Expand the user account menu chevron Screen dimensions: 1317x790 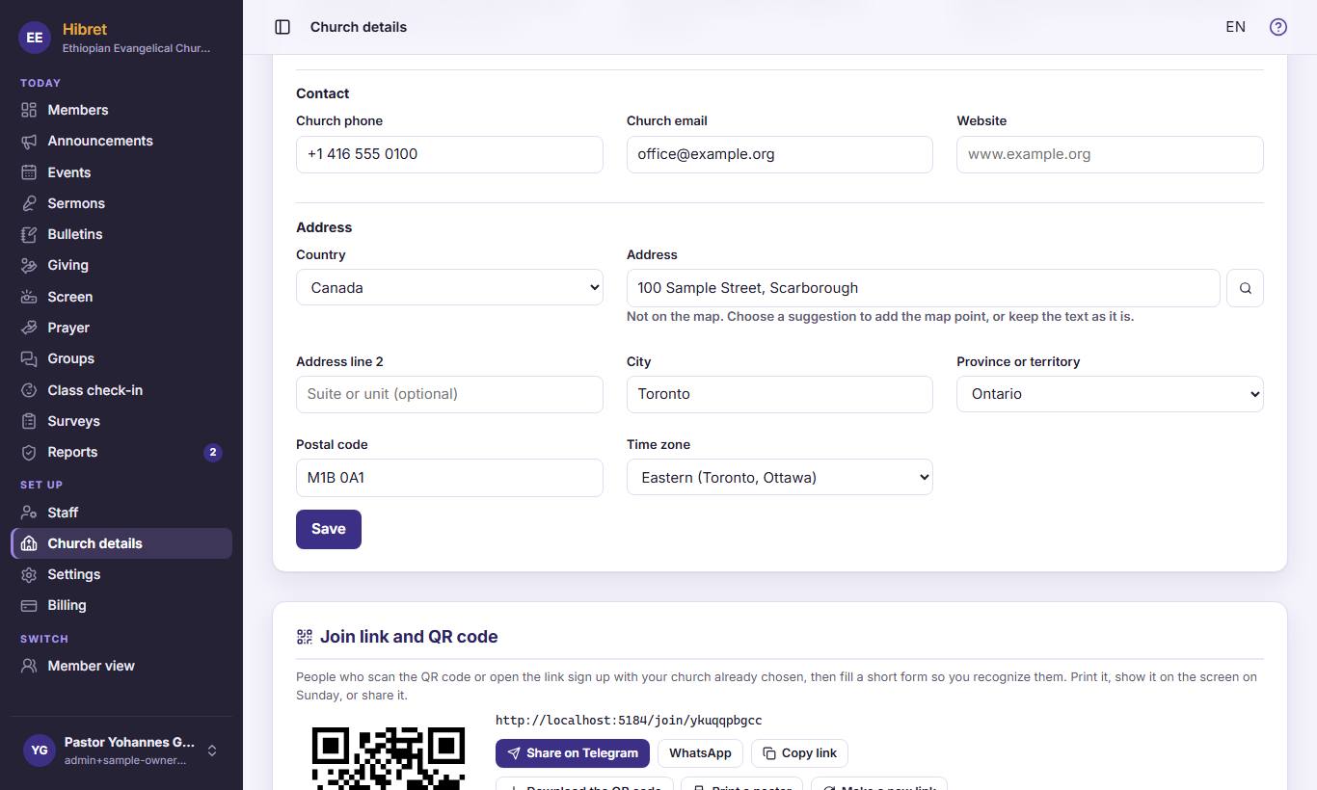click(x=212, y=750)
